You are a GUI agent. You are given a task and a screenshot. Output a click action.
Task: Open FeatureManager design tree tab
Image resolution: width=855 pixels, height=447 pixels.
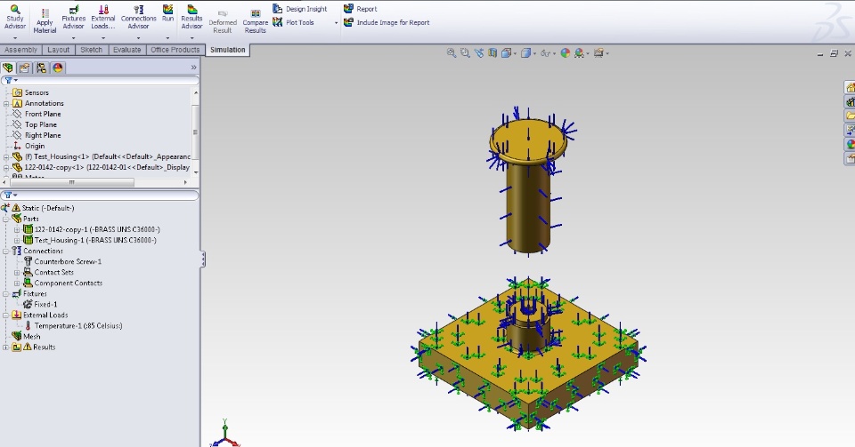[x=8, y=68]
